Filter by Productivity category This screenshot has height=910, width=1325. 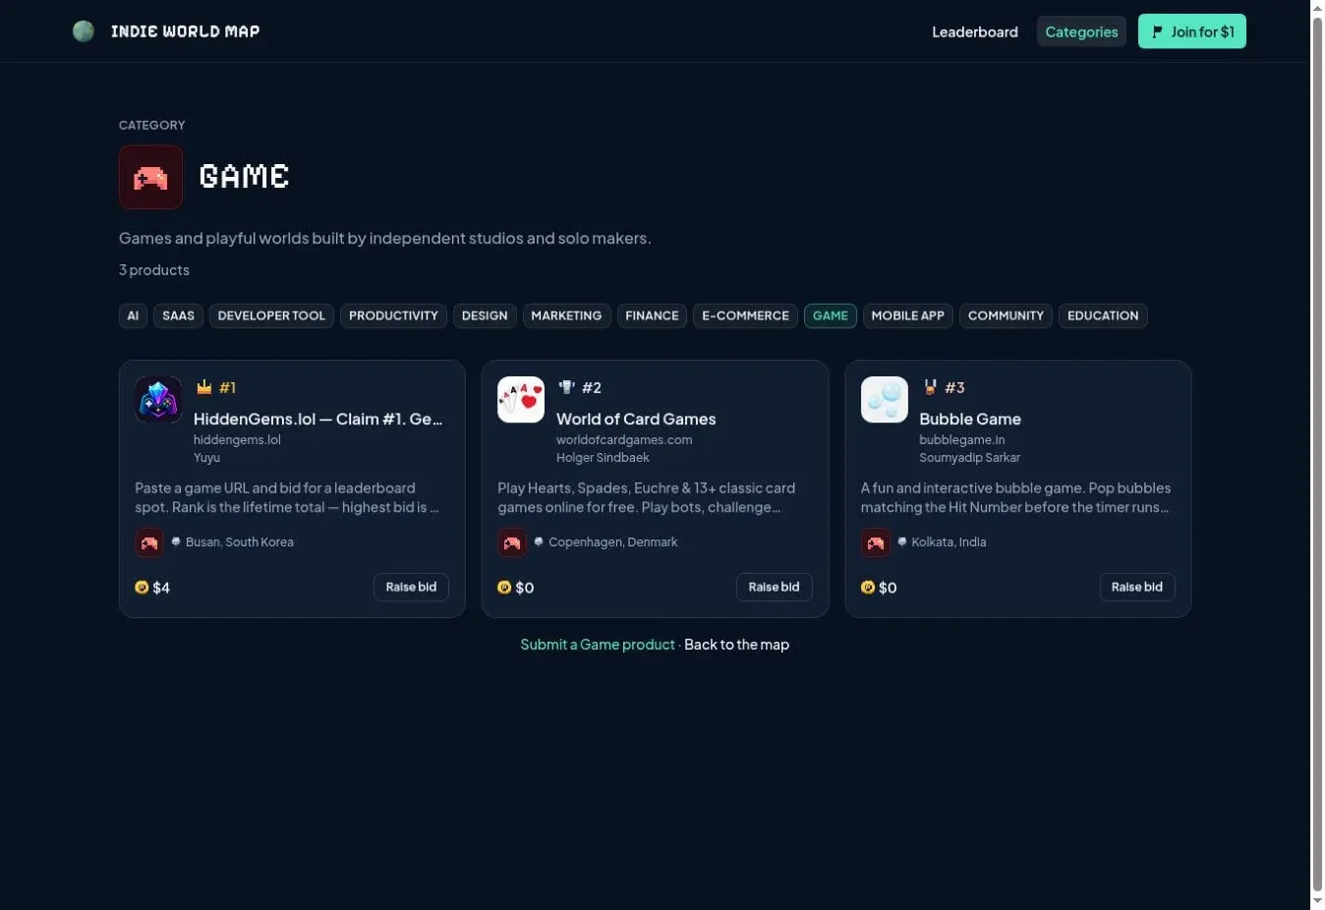(393, 315)
